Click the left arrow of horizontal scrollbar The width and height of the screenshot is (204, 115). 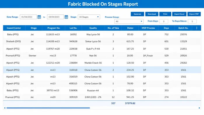(5, 108)
